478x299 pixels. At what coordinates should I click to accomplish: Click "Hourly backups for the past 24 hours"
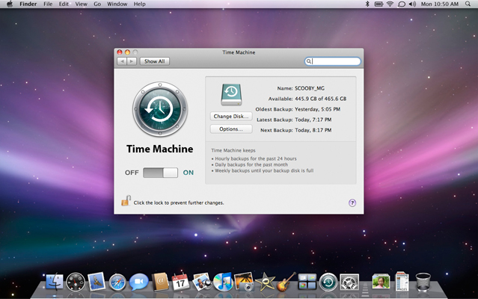(x=256, y=158)
